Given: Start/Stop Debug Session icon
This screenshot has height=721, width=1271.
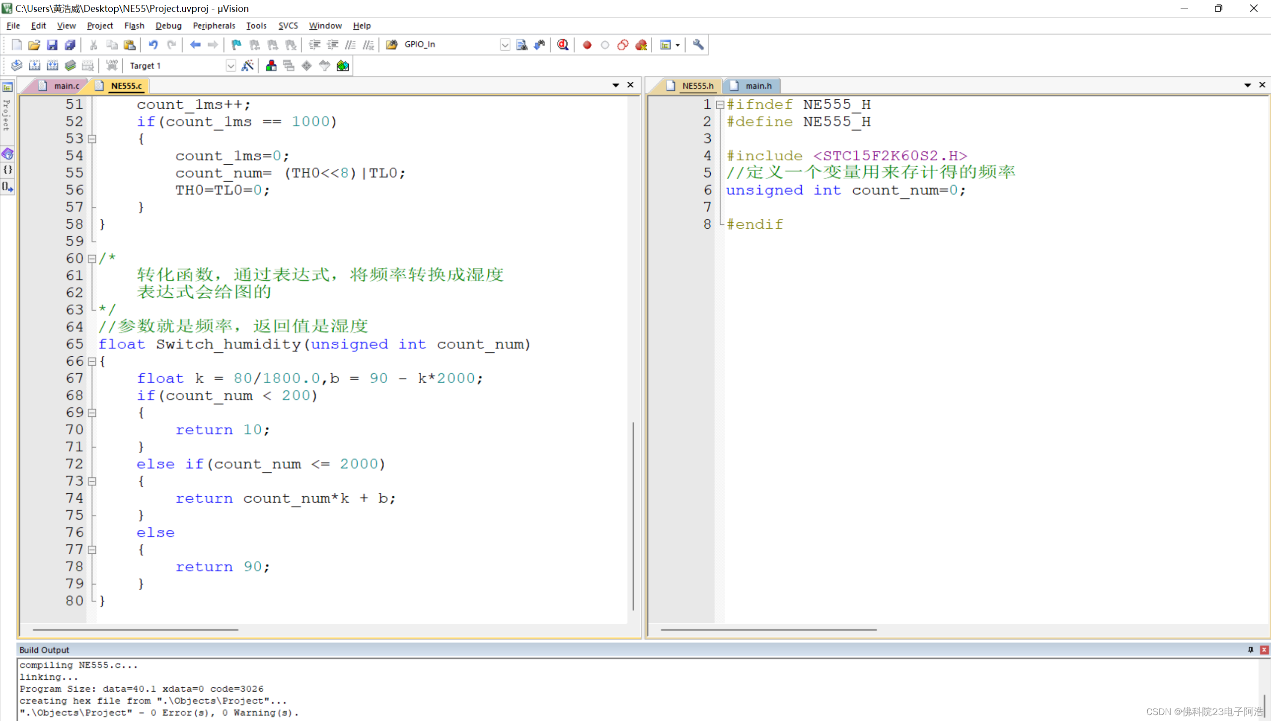Looking at the screenshot, I should click(x=562, y=45).
